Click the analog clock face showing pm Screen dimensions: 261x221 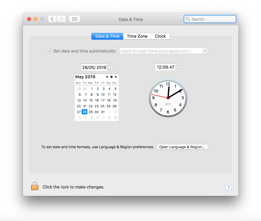pos(168,98)
